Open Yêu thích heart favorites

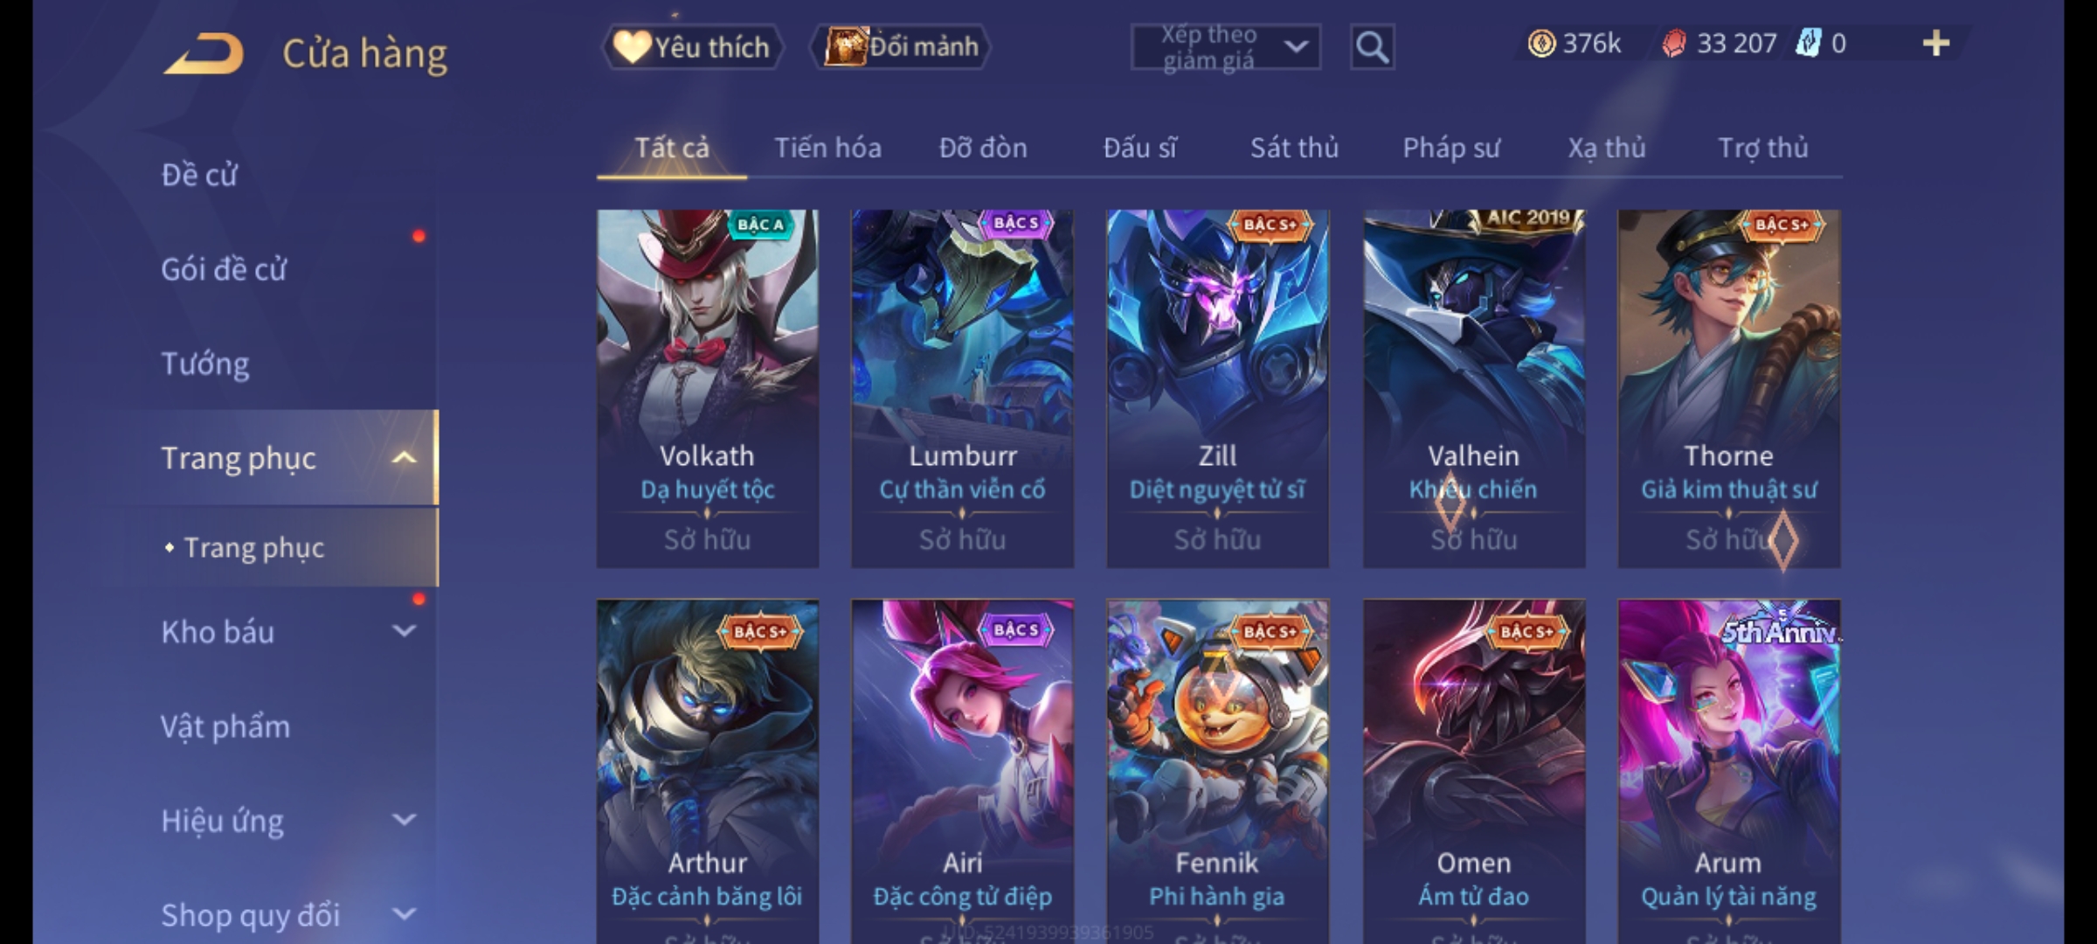[x=692, y=46]
